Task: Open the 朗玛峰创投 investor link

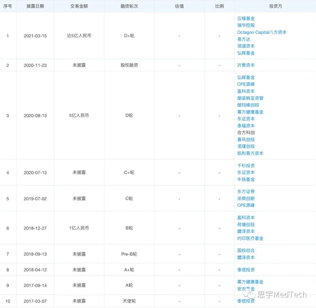Action: [248, 105]
